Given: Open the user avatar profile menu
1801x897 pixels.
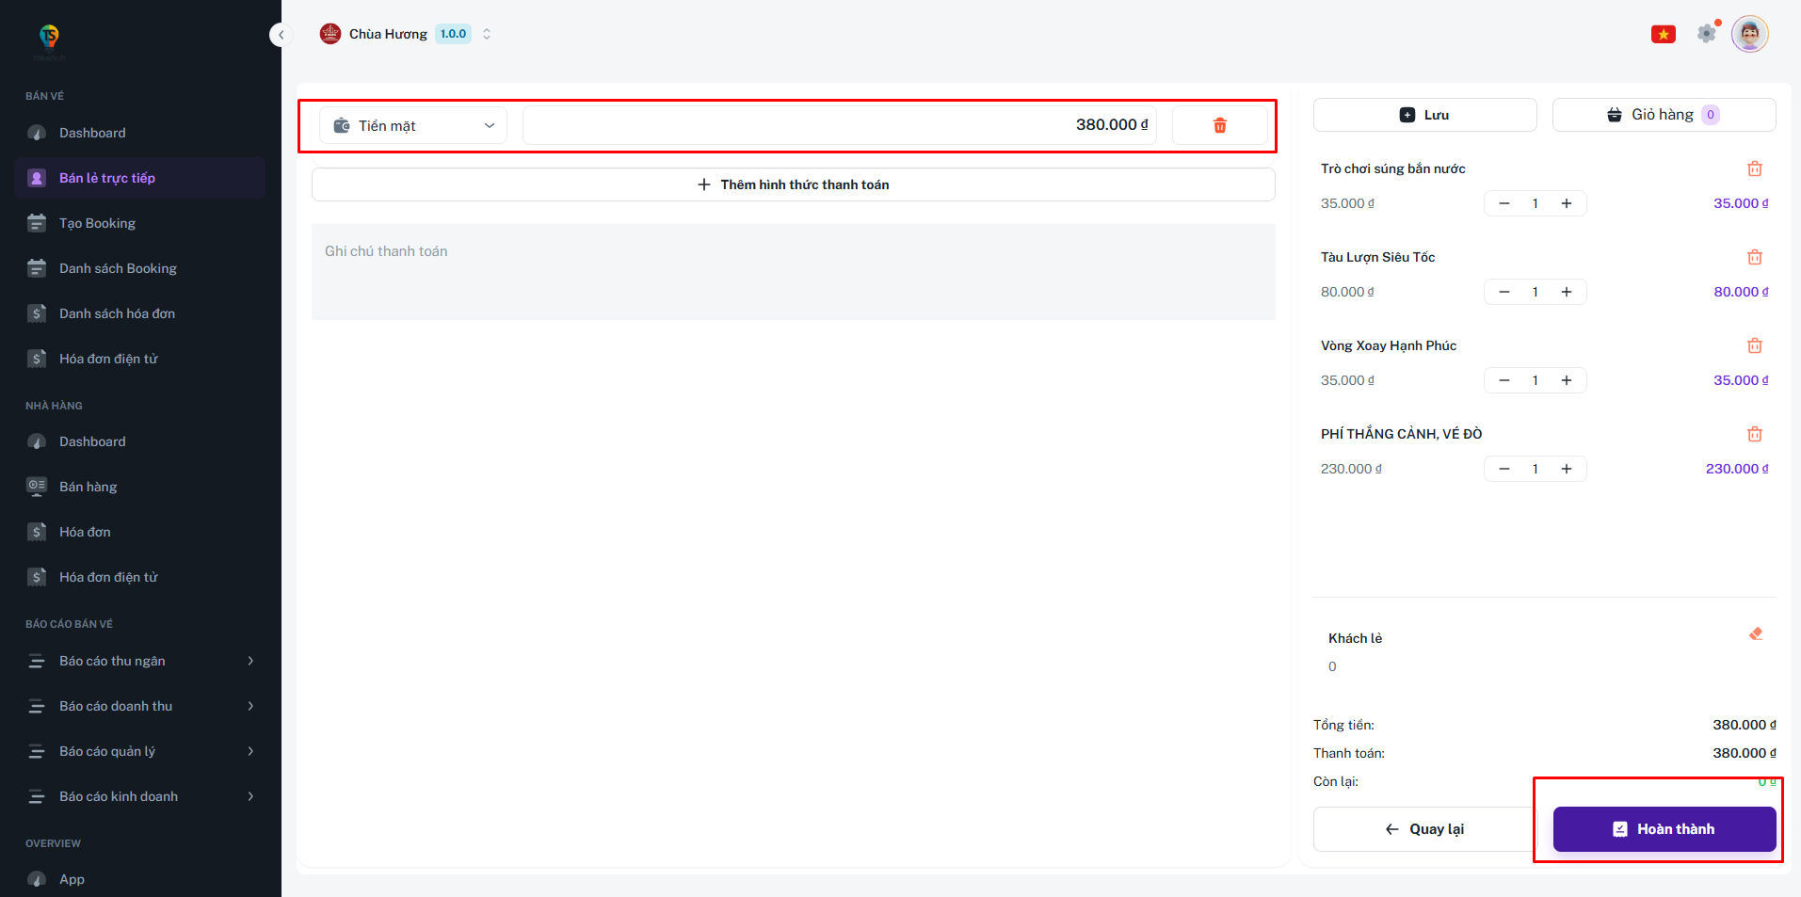Looking at the screenshot, I should tap(1749, 35).
